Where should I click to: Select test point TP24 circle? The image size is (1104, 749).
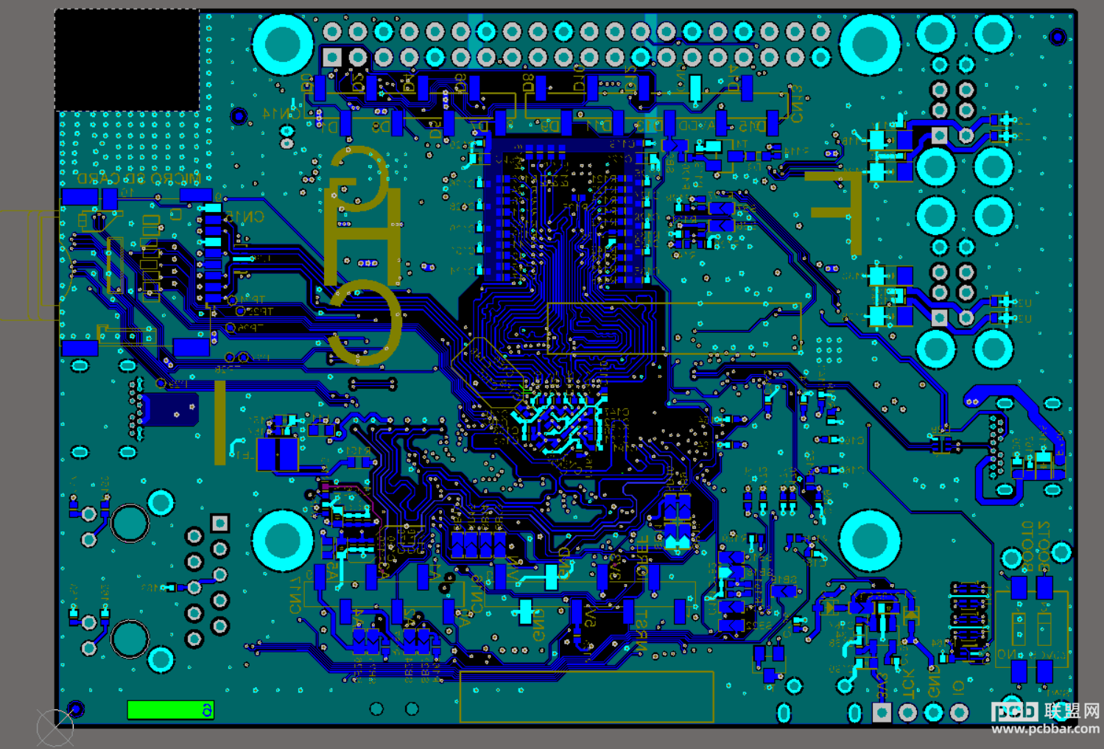tap(232, 300)
